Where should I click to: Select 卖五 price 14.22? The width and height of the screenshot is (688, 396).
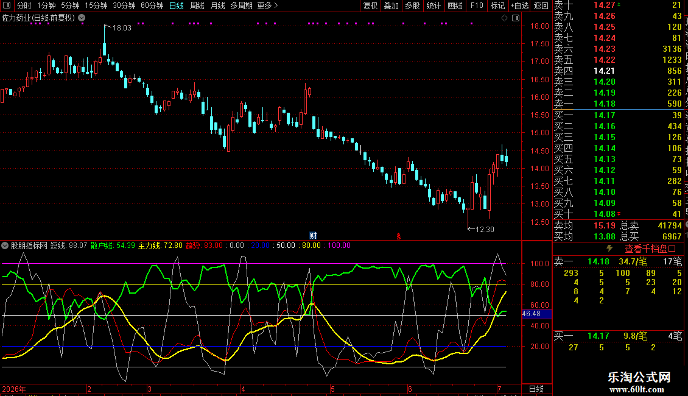tap(604, 60)
